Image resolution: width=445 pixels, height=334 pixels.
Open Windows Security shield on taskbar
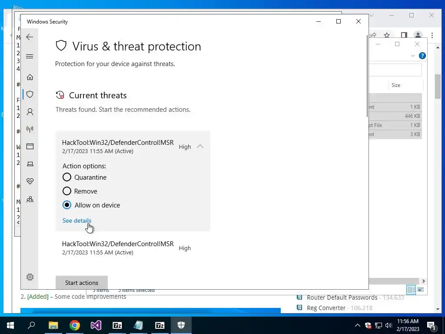pyautogui.click(x=181, y=325)
